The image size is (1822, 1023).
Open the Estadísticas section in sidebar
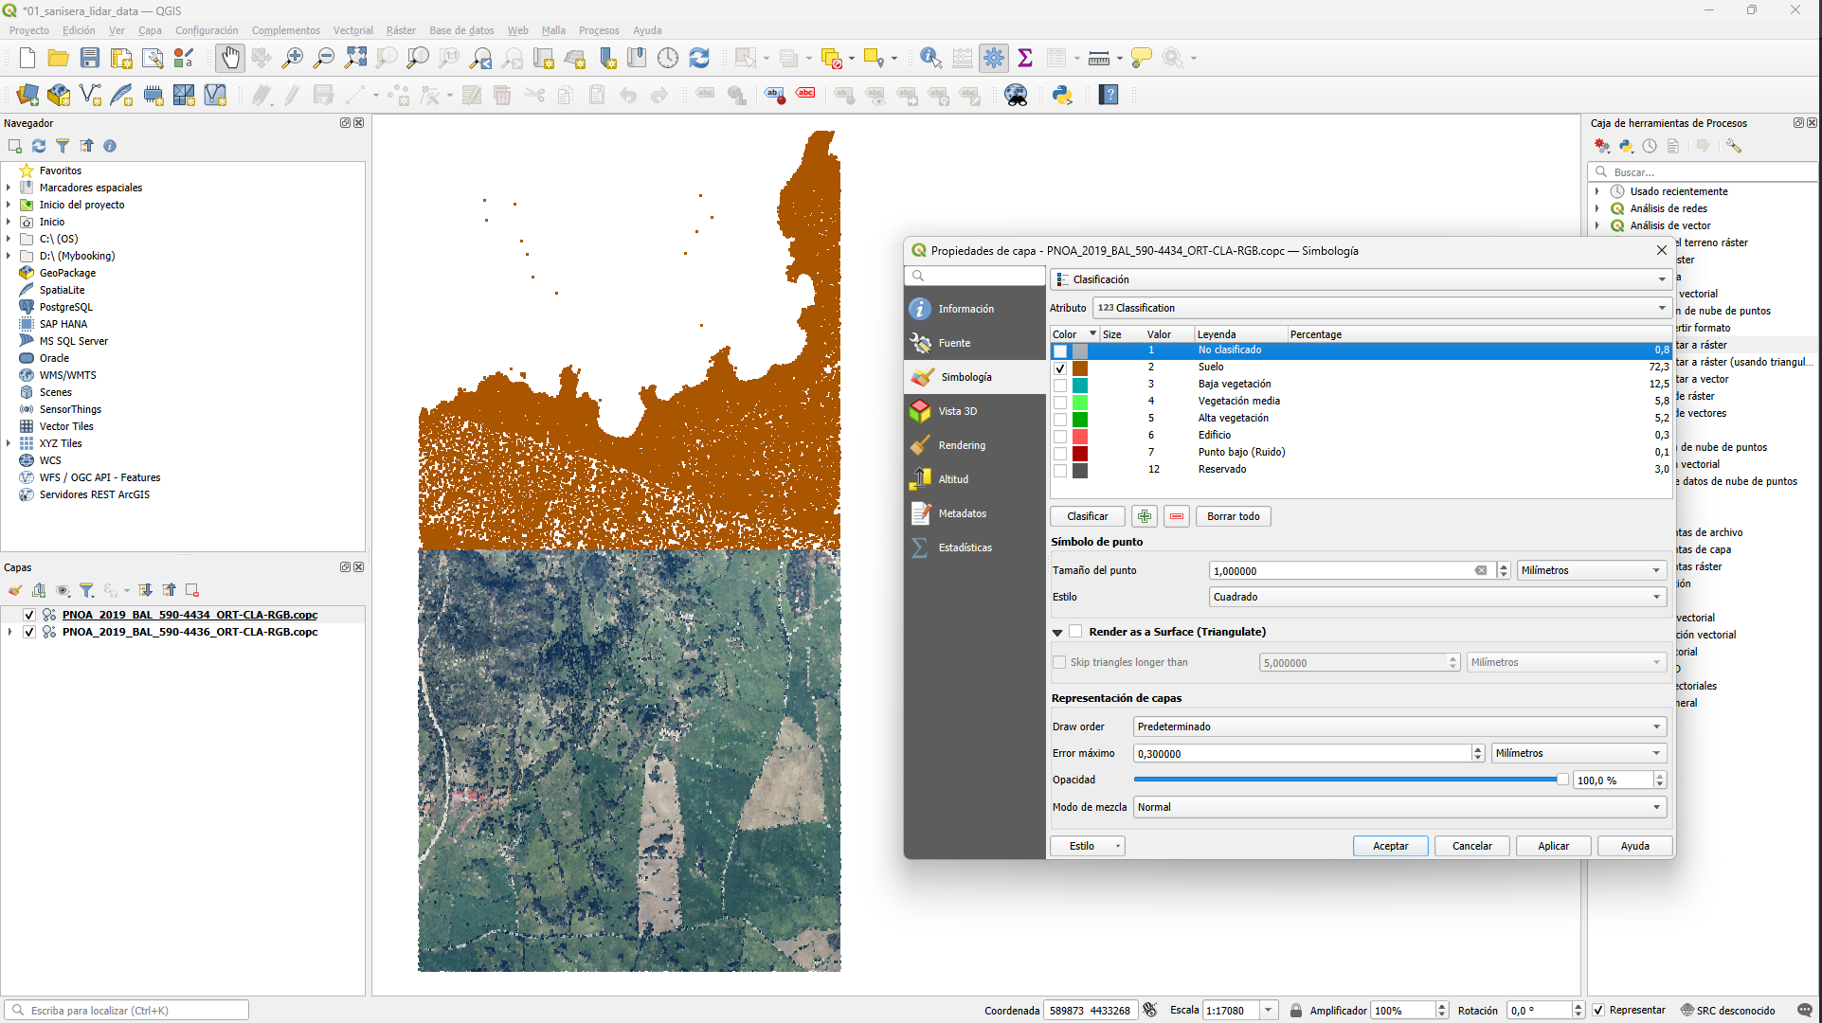[x=965, y=547]
